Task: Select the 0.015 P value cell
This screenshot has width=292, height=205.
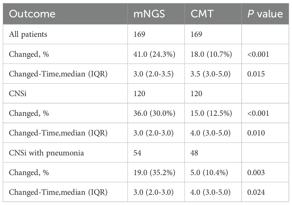Action: click(x=256, y=74)
